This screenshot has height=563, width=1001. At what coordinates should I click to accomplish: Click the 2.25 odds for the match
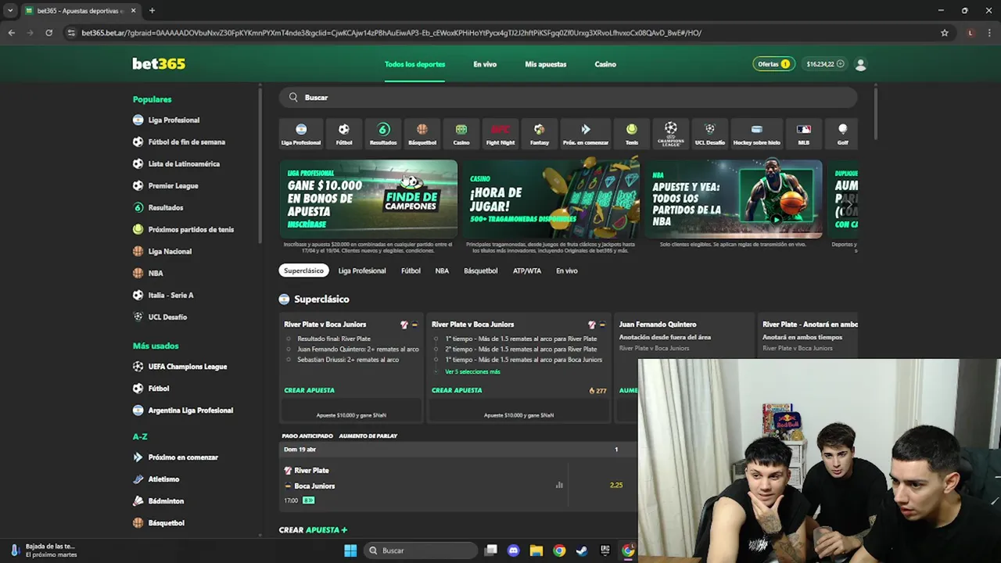(616, 485)
